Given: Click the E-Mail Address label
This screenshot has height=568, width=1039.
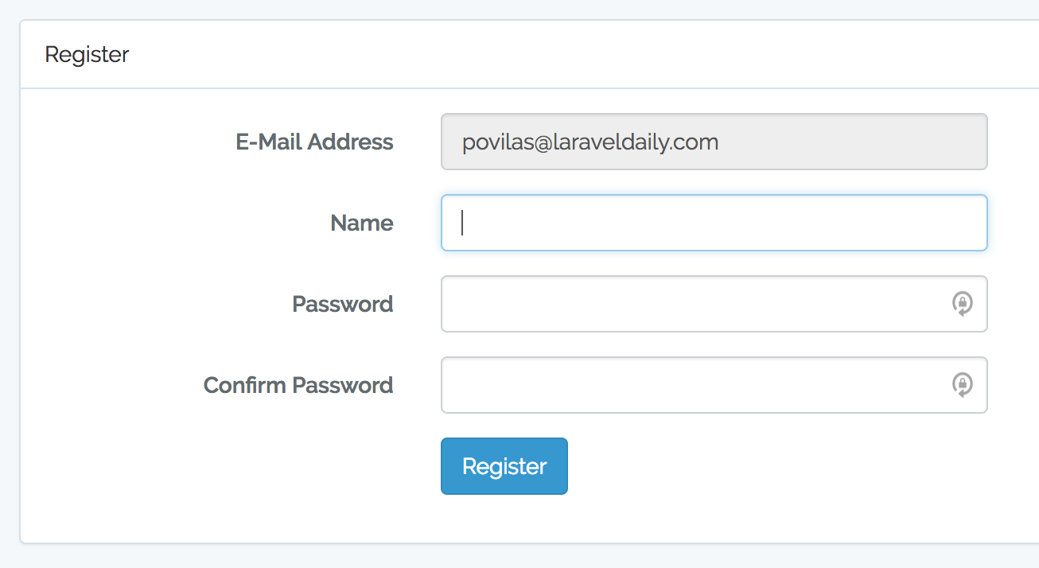Looking at the screenshot, I should click(314, 142).
